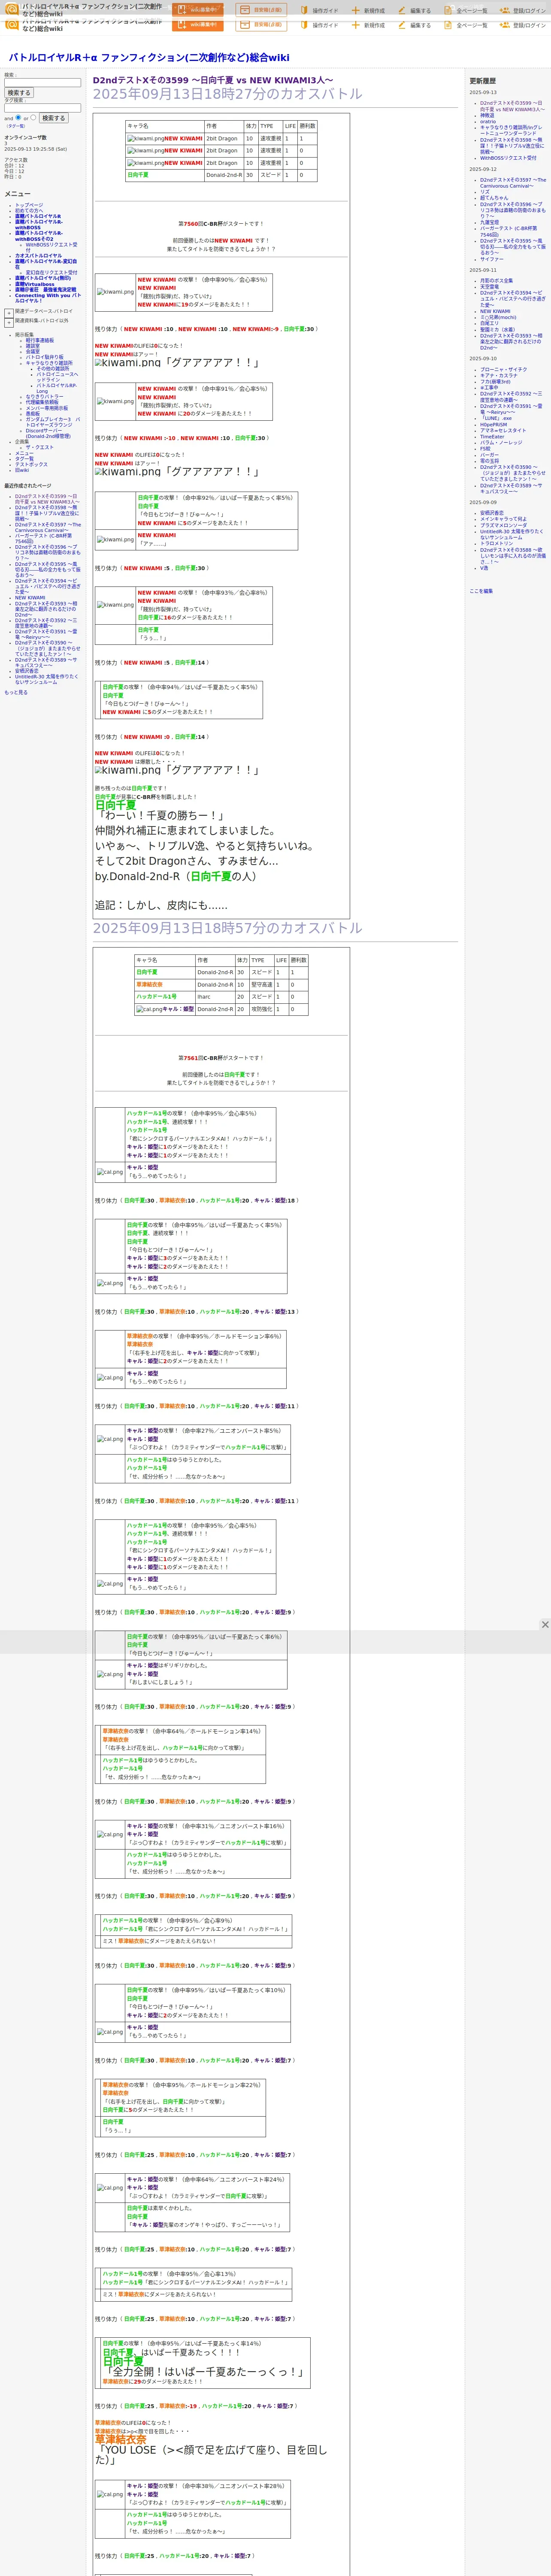Click the cal.png image in the second roster table
Image resolution: width=551 pixels, height=2576 pixels.
click(x=149, y=1009)
